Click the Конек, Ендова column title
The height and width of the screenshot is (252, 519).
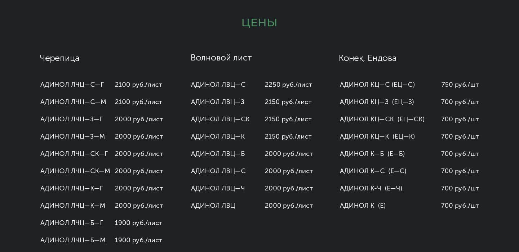click(368, 58)
